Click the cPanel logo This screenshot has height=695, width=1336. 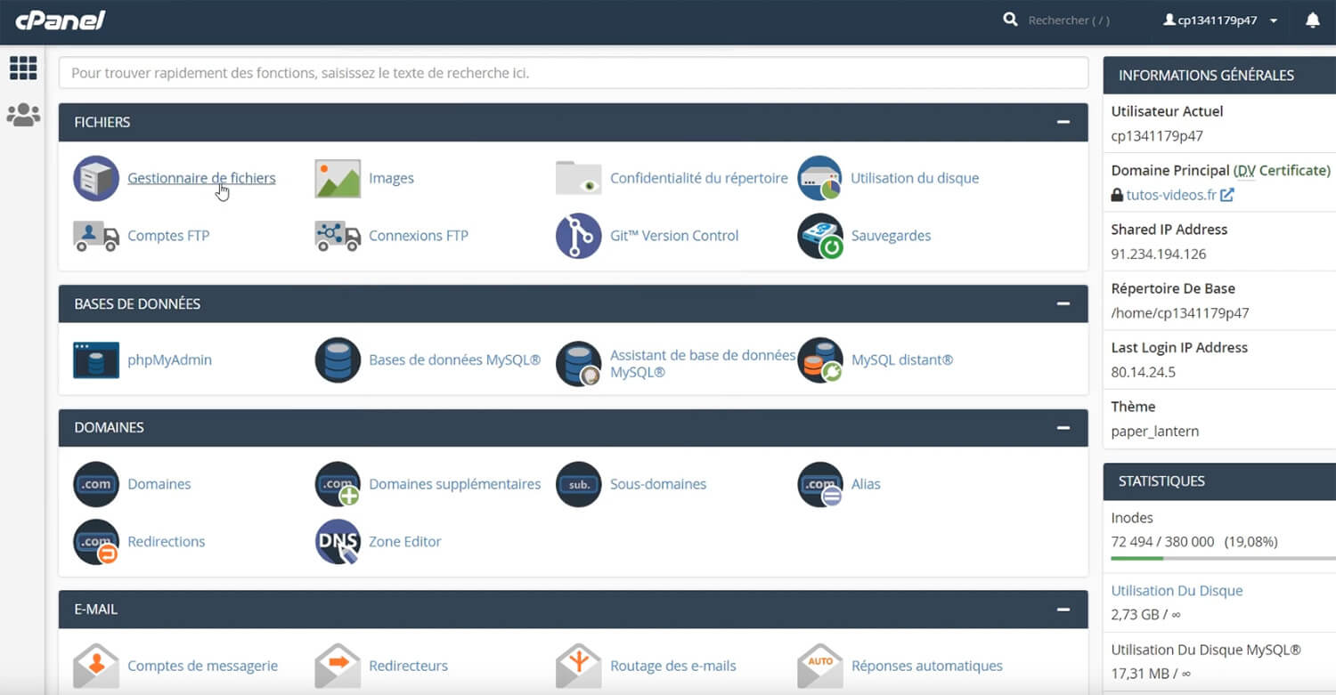pos(61,20)
